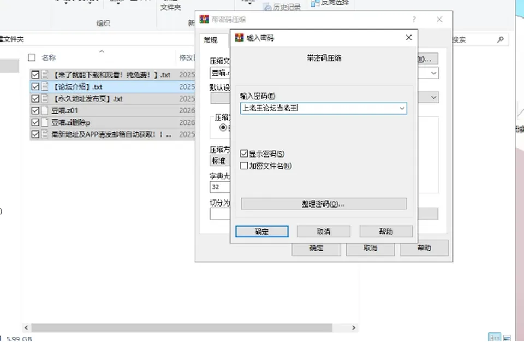Close the 输入密码 dialog with its X
This screenshot has width=524, height=342.
409,38
